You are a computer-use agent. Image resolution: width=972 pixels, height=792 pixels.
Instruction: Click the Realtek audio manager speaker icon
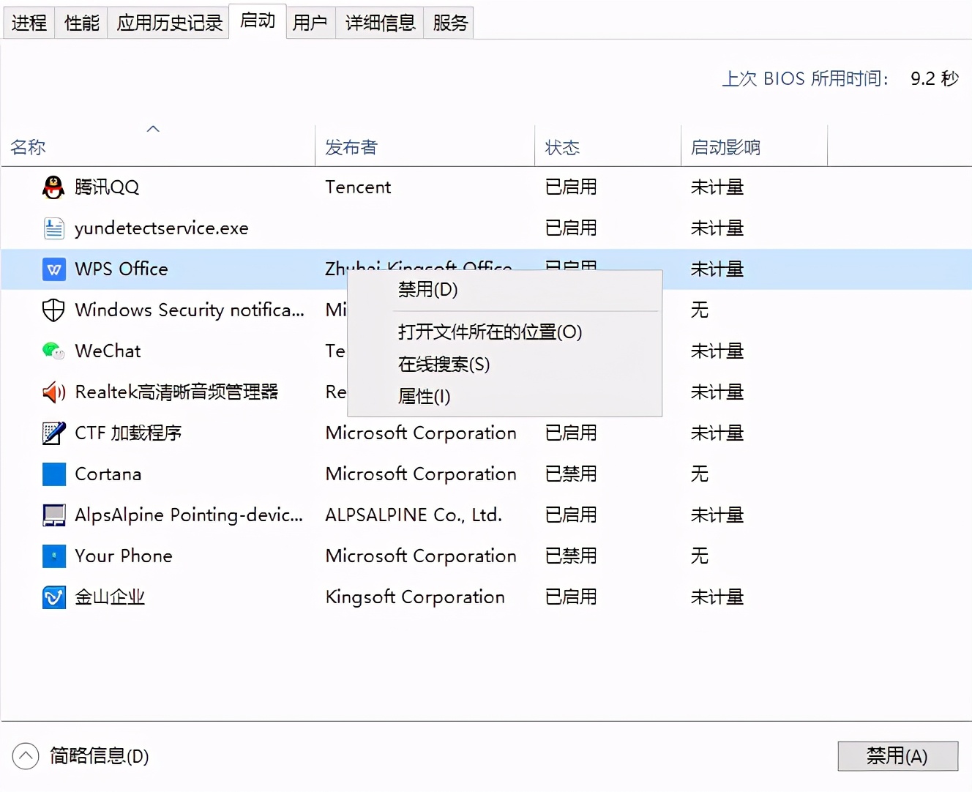point(52,392)
